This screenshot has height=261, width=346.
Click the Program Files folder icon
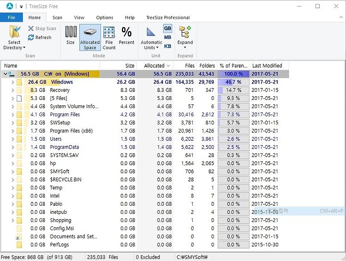(x=19, y=115)
